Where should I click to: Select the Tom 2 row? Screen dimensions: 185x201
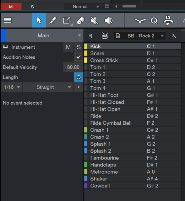(x=132, y=74)
